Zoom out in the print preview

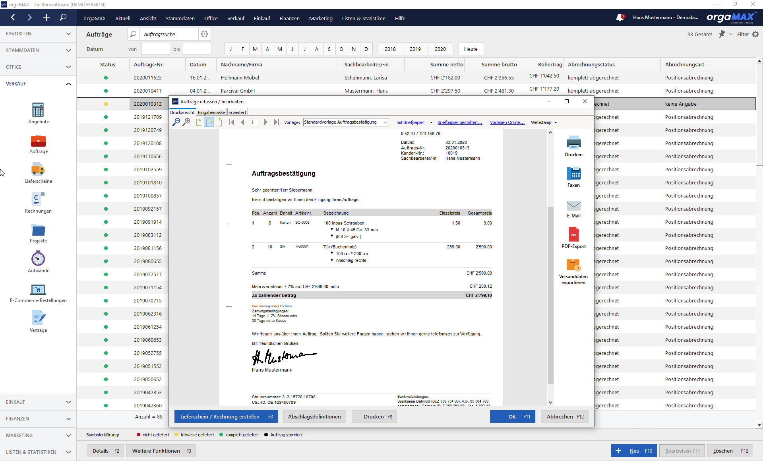[x=176, y=122]
